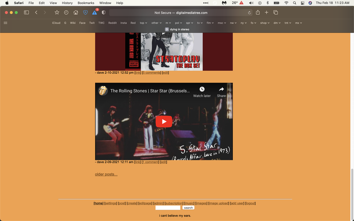Open the alert extension with red badge
This screenshot has width=354, height=221.
[95, 13]
